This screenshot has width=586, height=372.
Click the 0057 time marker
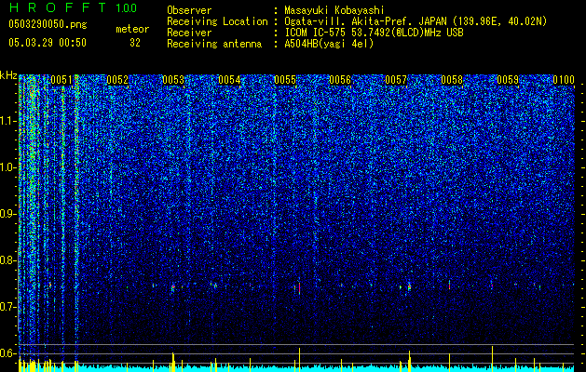tap(396, 80)
